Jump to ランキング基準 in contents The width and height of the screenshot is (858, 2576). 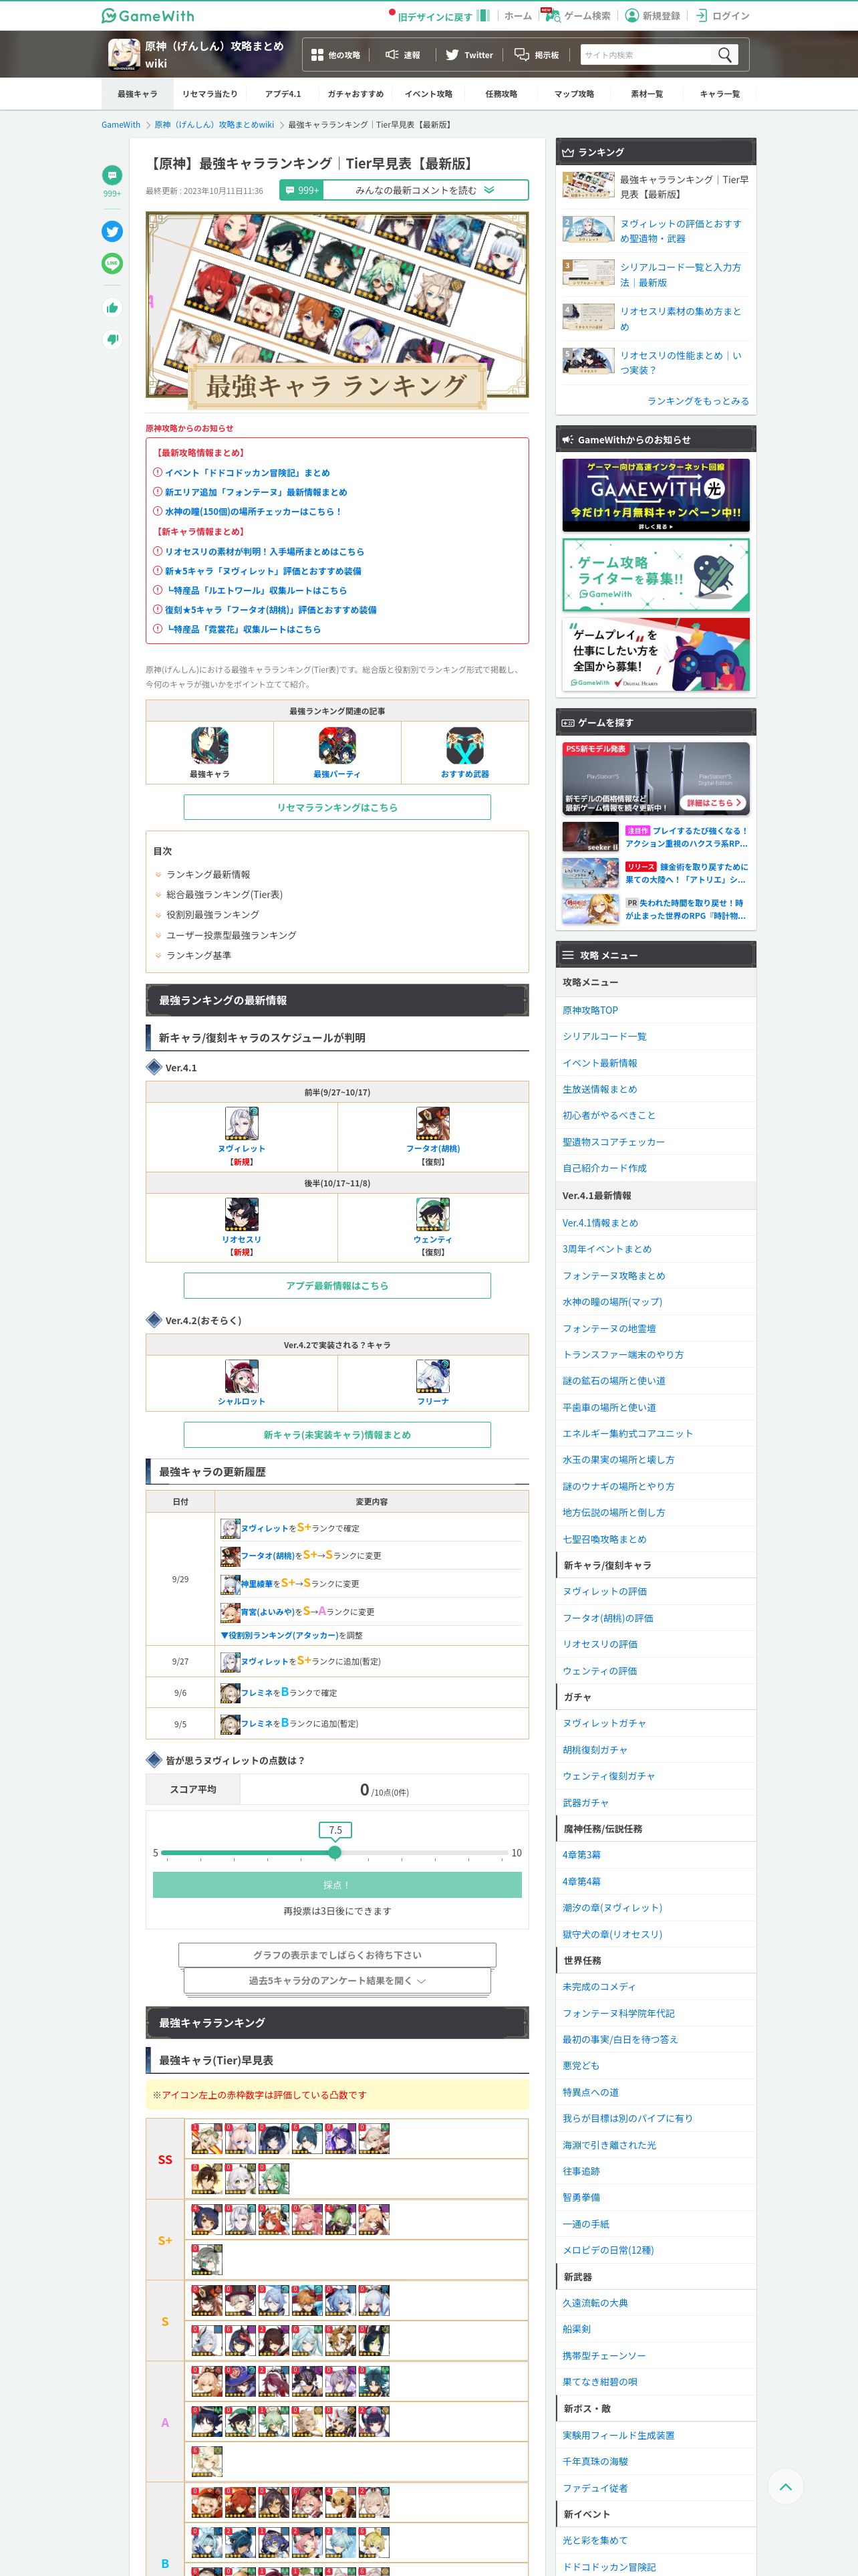[198, 955]
